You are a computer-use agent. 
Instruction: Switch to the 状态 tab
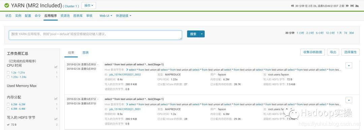click(x=8, y=16)
